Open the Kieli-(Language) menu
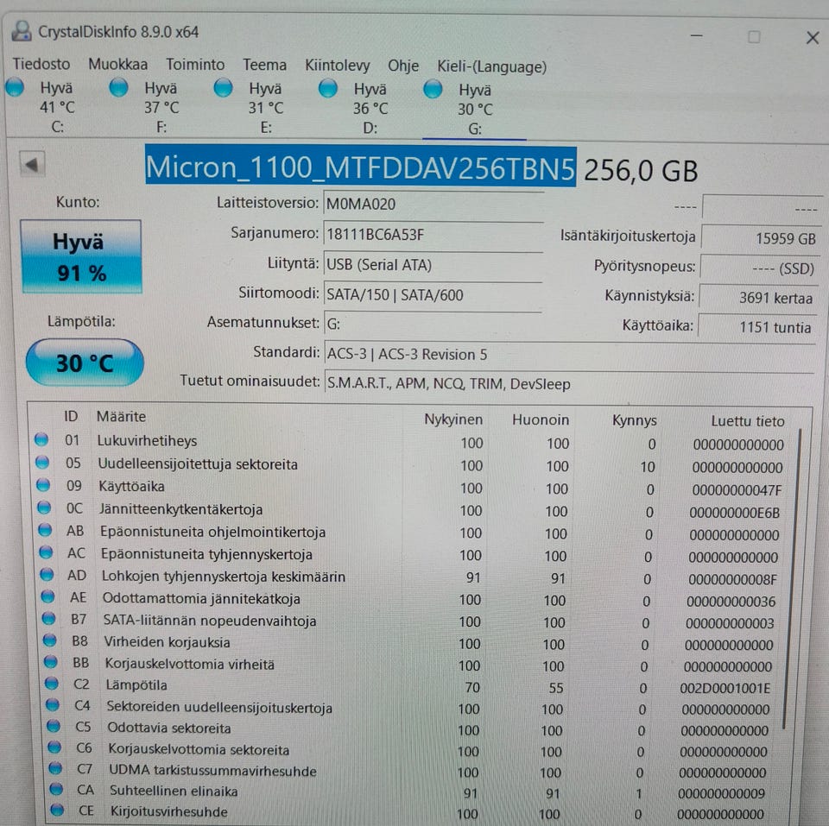This screenshot has height=826, width=829. coord(491,66)
